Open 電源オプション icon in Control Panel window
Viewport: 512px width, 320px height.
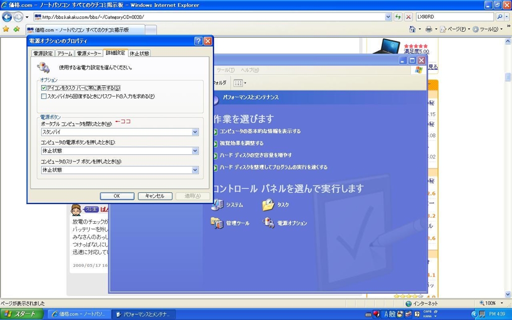(x=284, y=223)
